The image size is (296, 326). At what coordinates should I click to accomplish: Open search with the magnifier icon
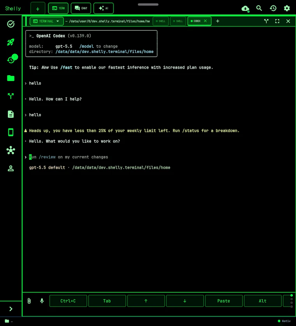click(259, 8)
